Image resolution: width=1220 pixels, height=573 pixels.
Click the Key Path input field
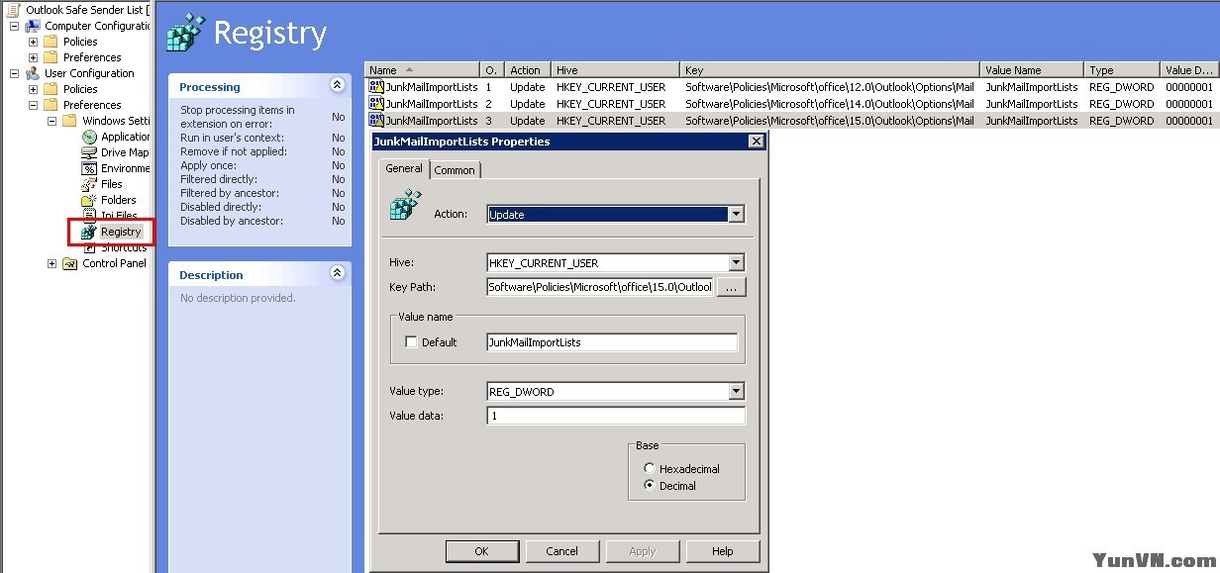(x=599, y=288)
